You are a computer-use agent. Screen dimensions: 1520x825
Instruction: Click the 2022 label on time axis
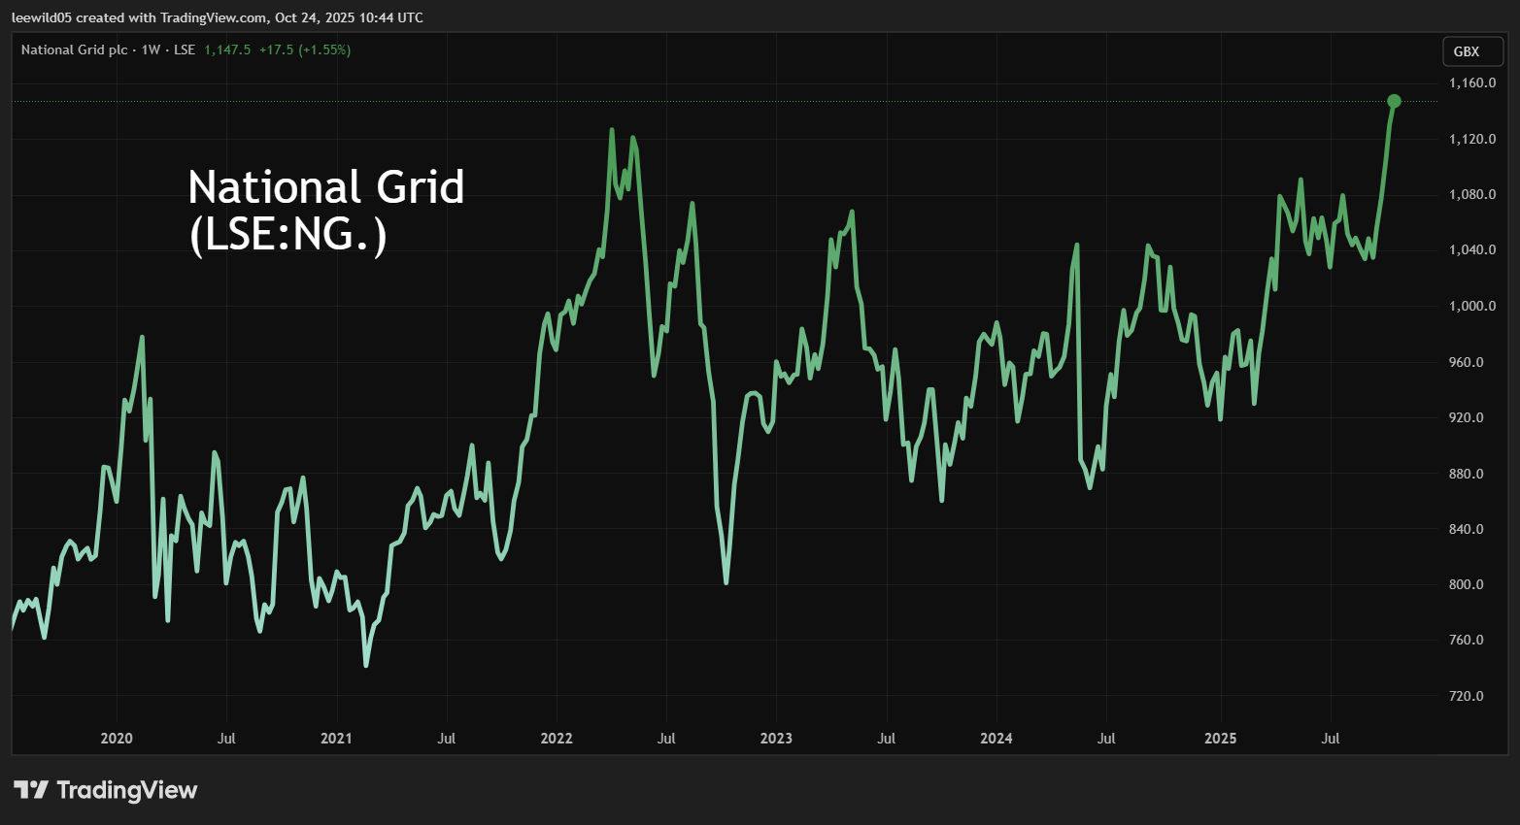pyautogui.click(x=557, y=739)
